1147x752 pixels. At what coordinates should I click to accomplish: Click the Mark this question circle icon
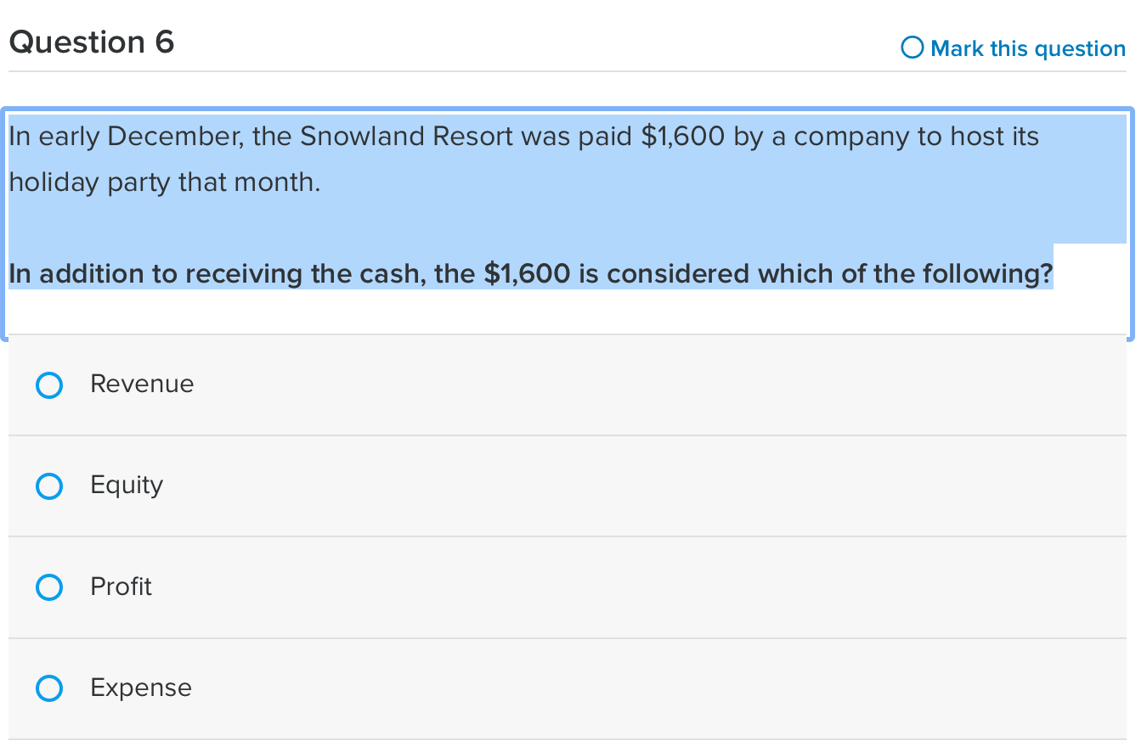click(911, 48)
